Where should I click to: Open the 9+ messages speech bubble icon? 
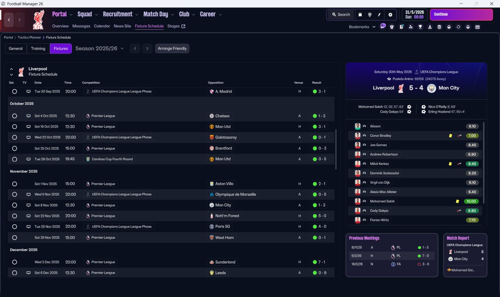click(x=383, y=27)
